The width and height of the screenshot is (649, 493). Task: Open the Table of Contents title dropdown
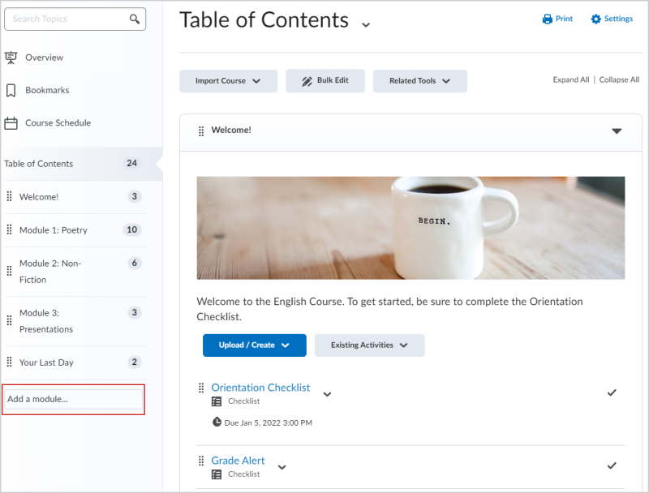(x=366, y=24)
